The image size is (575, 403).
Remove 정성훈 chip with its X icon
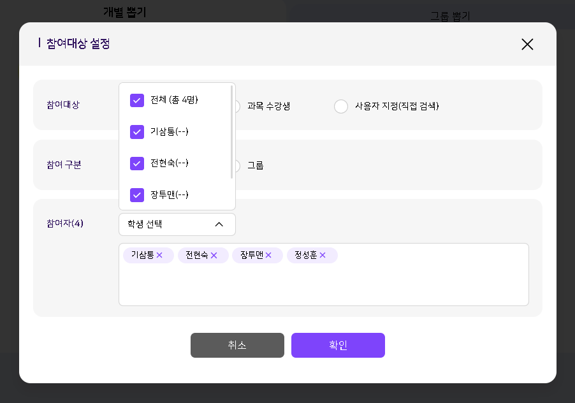tap(323, 255)
